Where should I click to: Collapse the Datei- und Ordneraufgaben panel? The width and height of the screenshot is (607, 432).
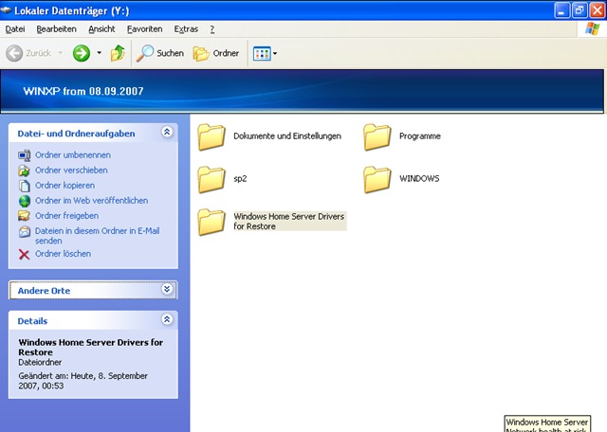click(x=167, y=133)
